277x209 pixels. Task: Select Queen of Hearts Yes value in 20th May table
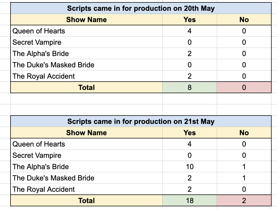click(189, 31)
